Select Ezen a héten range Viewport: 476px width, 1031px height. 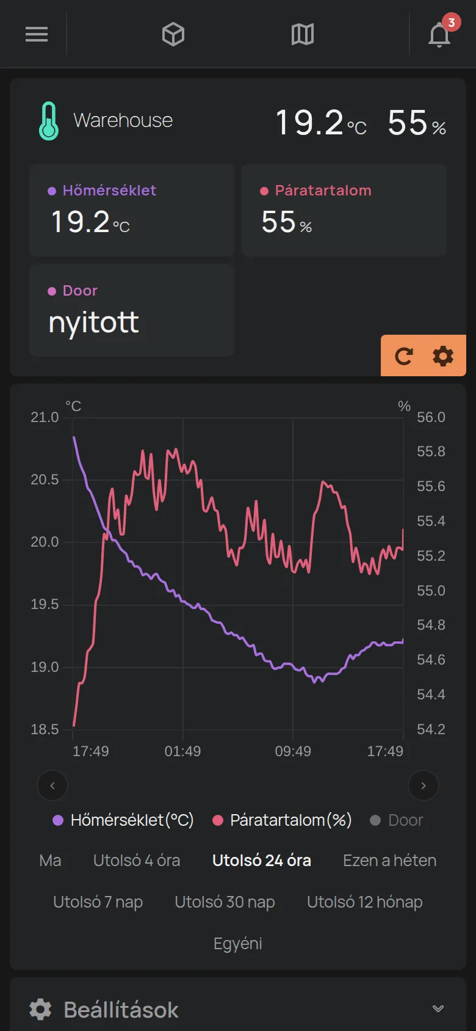pyautogui.click(x=390, y=861)
